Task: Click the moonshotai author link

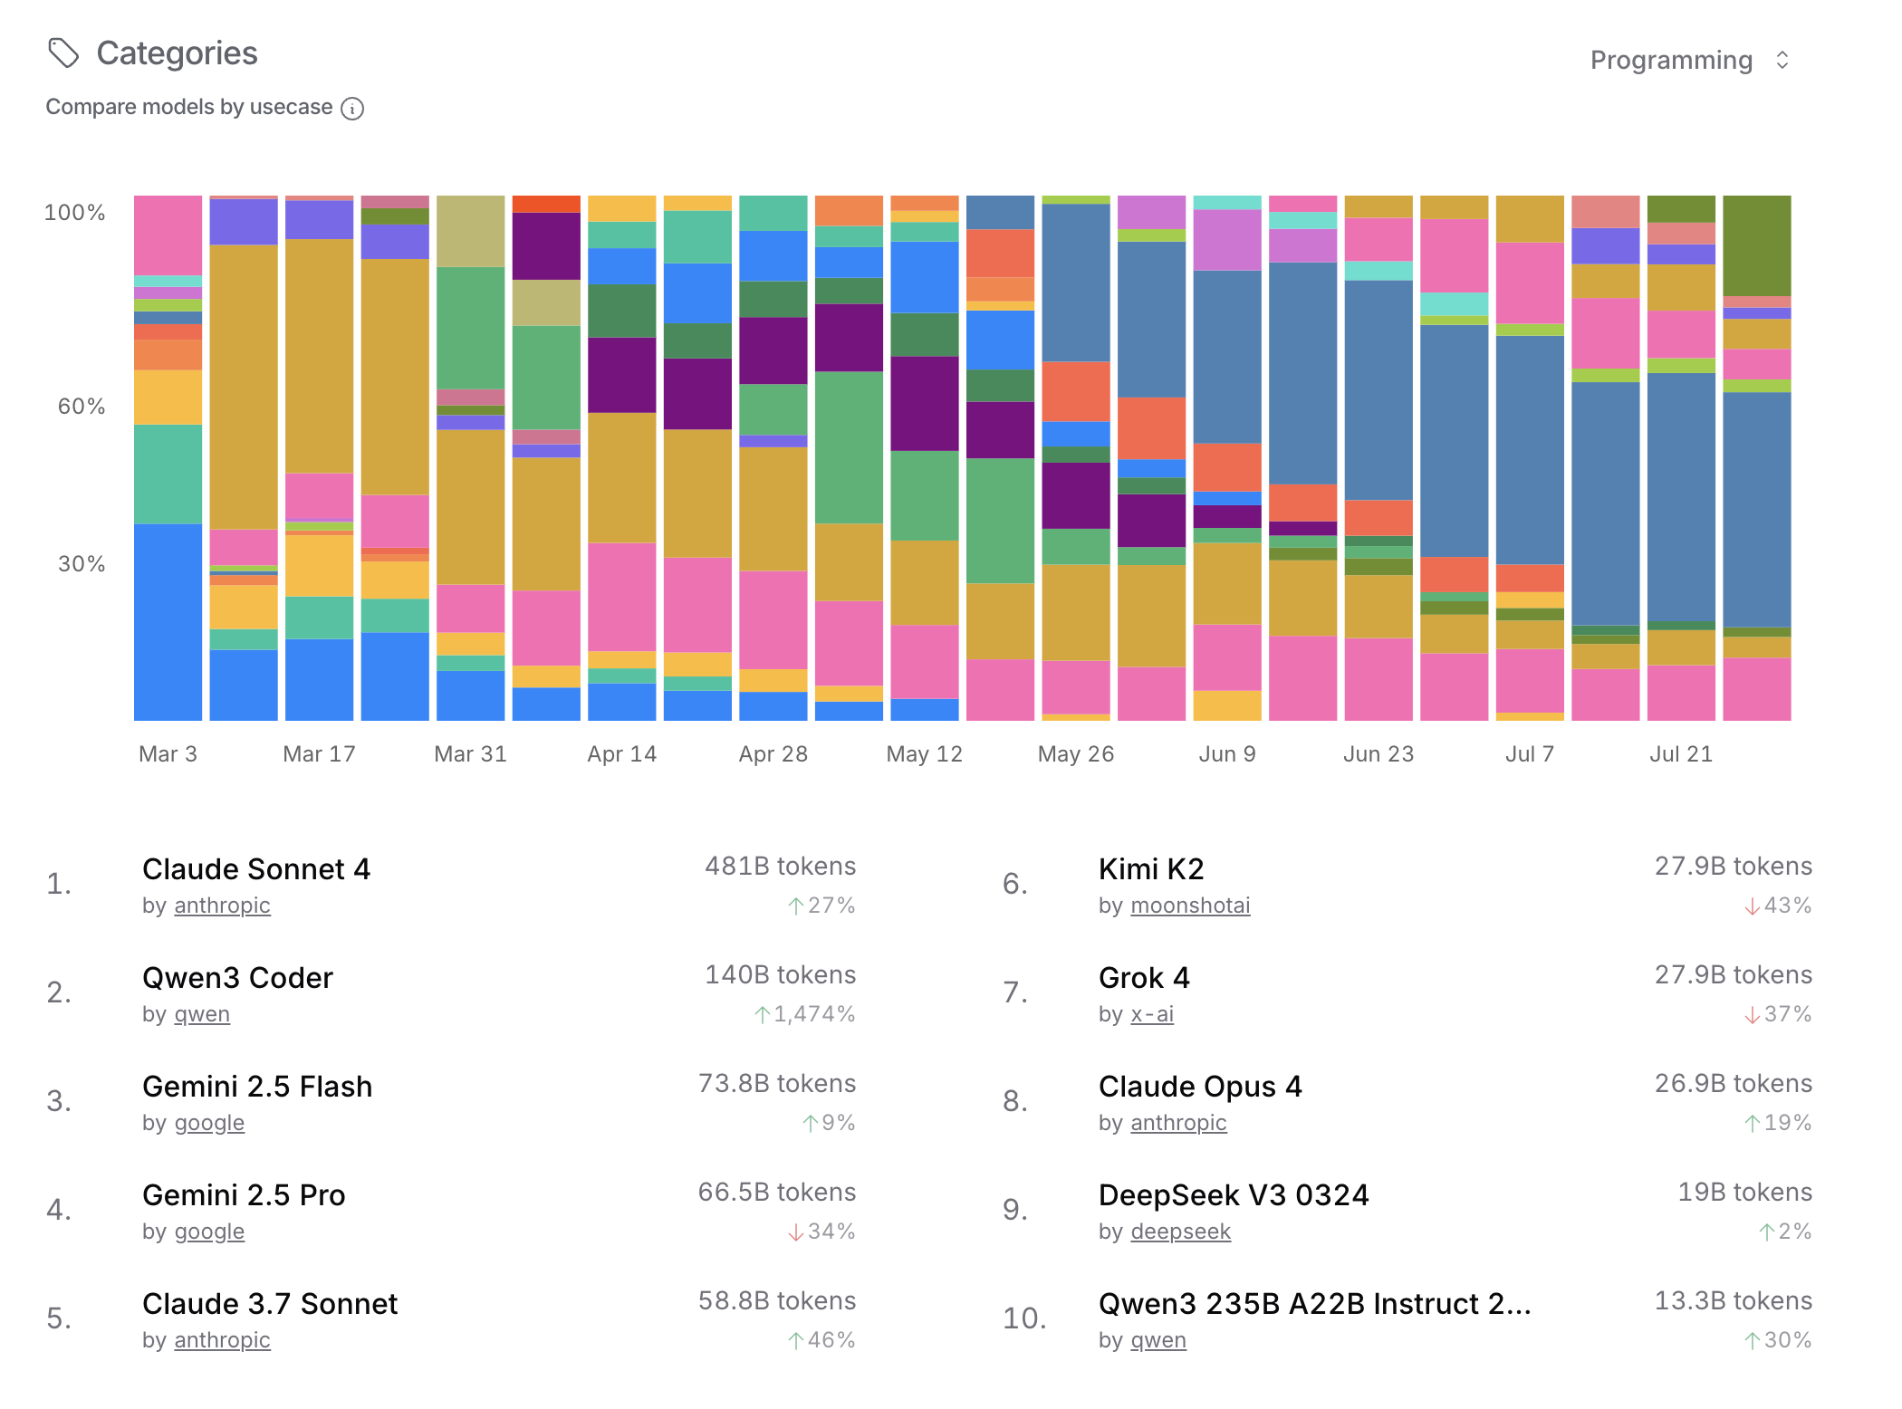Action: (1190, 906)
